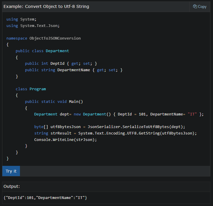213x206 pixels.
Task: Click the Console.WriteLine(strJson) statement
Action: 65,139
